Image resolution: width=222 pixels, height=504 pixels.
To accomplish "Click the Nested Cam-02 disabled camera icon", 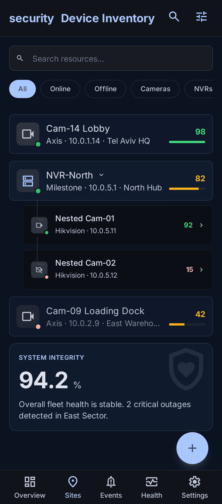I will (39, 270).
